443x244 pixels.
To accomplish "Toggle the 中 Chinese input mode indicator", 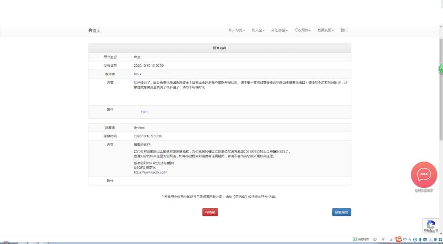I will pyautogui.click(x=405, y=240).
